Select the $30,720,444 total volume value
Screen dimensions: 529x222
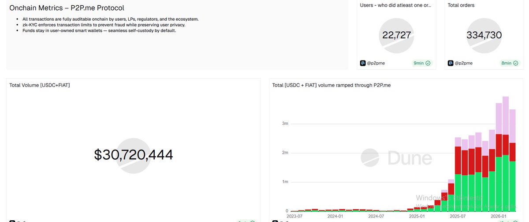(x=134, y=154)
